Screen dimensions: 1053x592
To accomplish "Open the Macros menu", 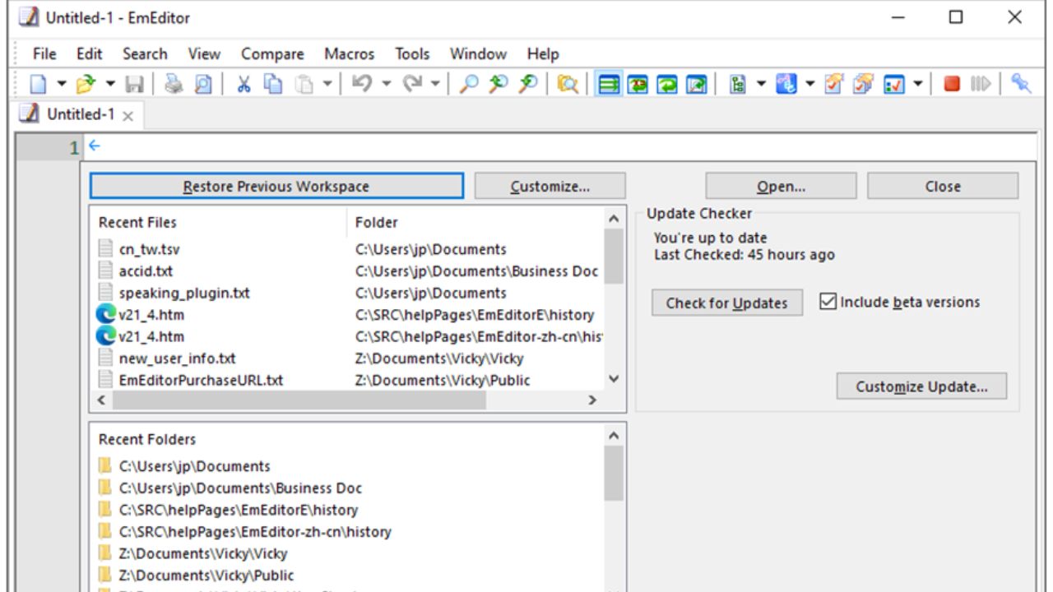I will click(349, 53).
